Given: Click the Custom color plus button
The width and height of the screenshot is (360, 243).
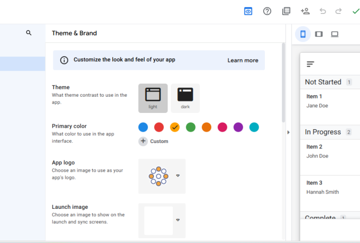Looking at the screenshot, I should [x=143, y=141].
